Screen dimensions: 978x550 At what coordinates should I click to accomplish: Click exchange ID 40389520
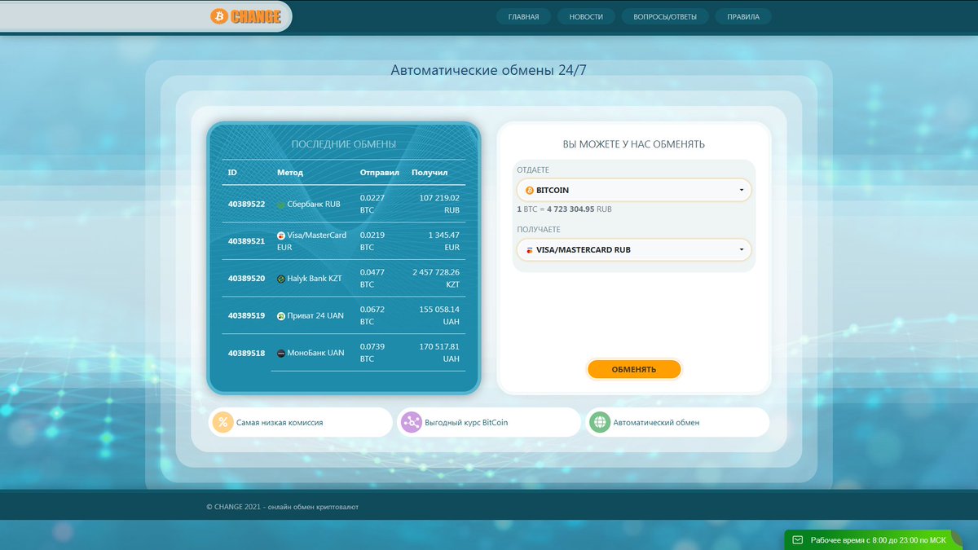point(246,279)
